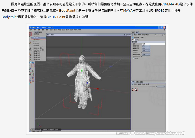Image resolution: width=195 pixels, height=138 pixels.
Task: Click the blue Z-axis handle near the sword
Action: (x=87, y=83)
